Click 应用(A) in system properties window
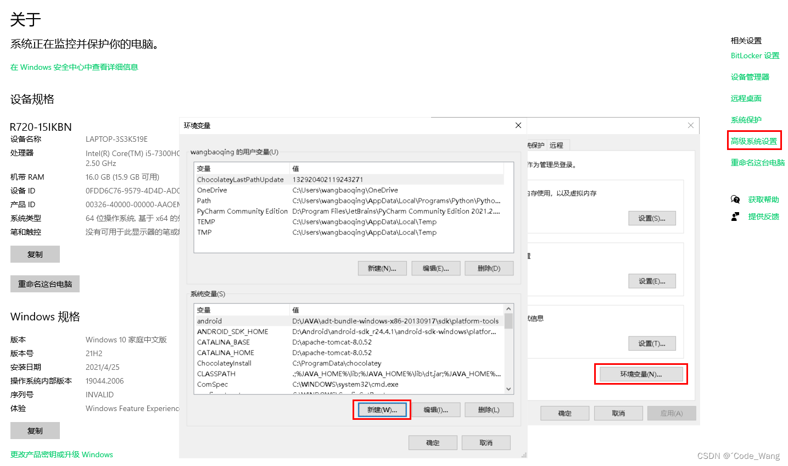Image resolution: width=788 pixels, height=466 pixels. (672, 413)
